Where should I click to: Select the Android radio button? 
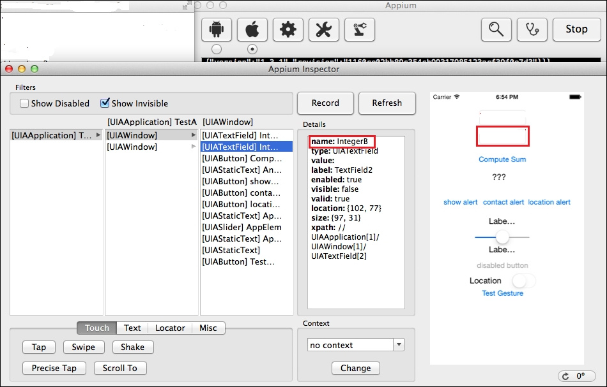(x=217, y=49)
